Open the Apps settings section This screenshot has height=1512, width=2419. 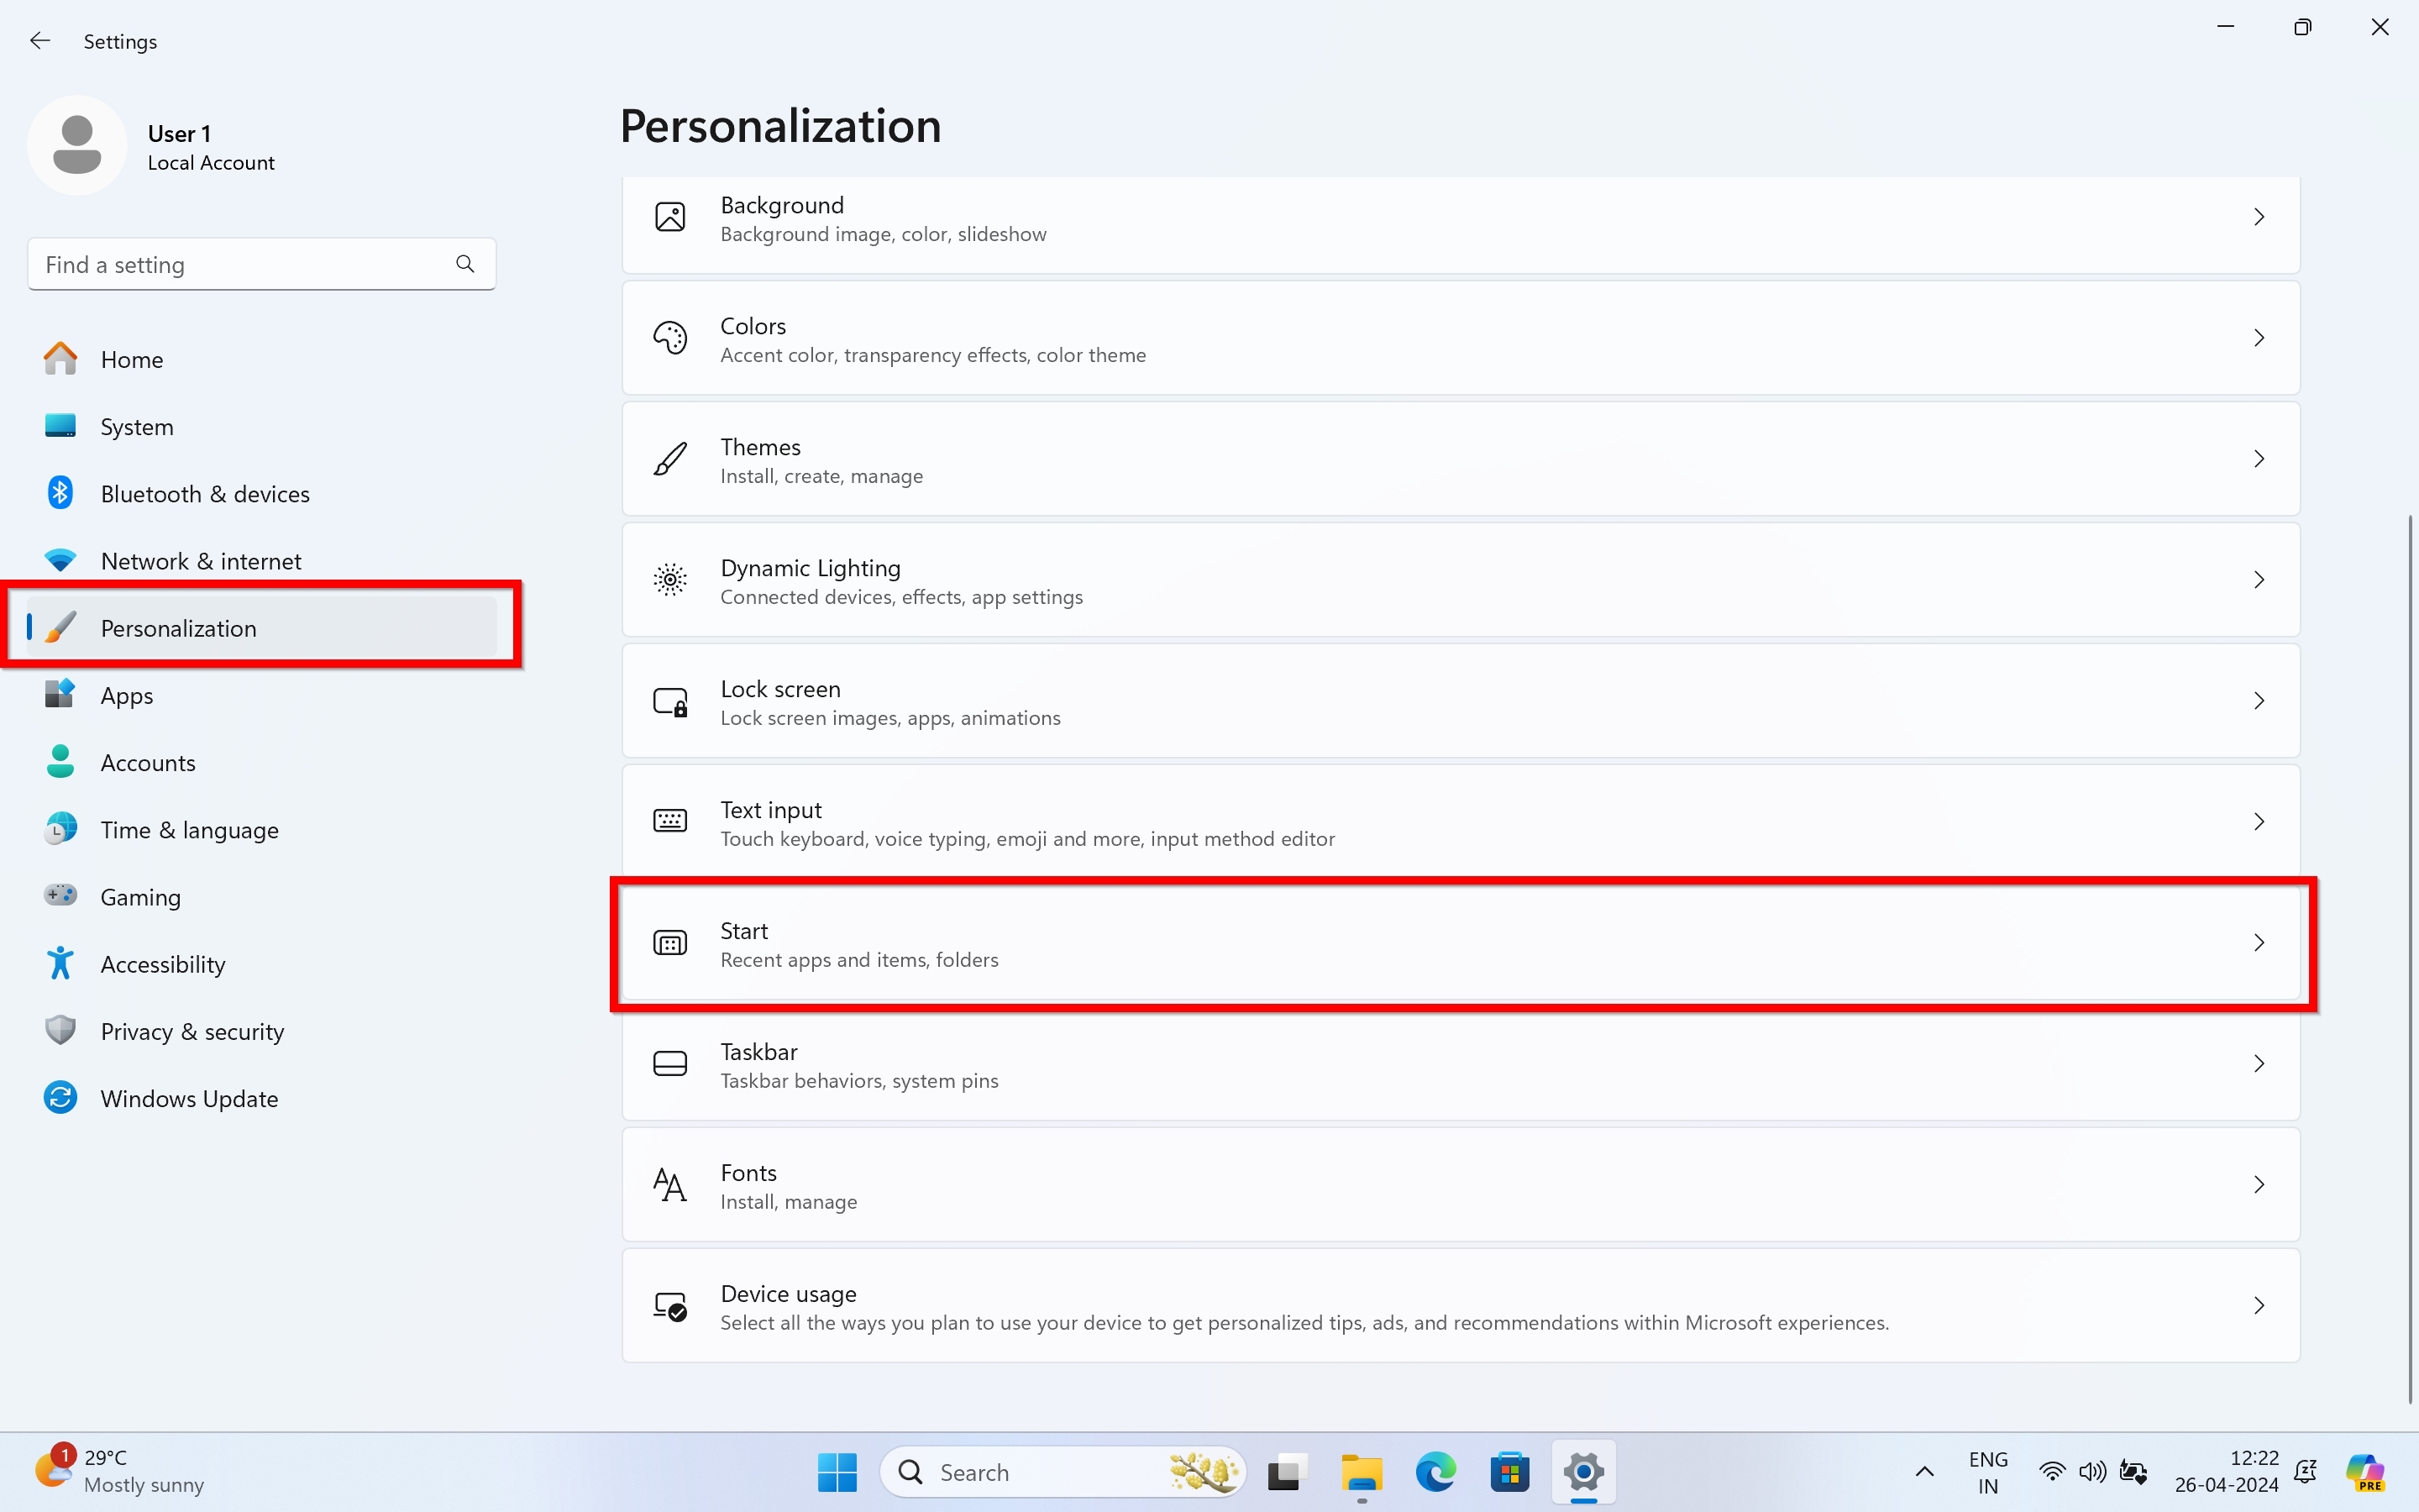point(262,695)
